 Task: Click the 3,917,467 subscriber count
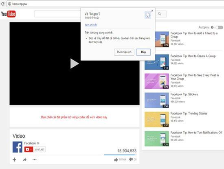coord(40,149)
